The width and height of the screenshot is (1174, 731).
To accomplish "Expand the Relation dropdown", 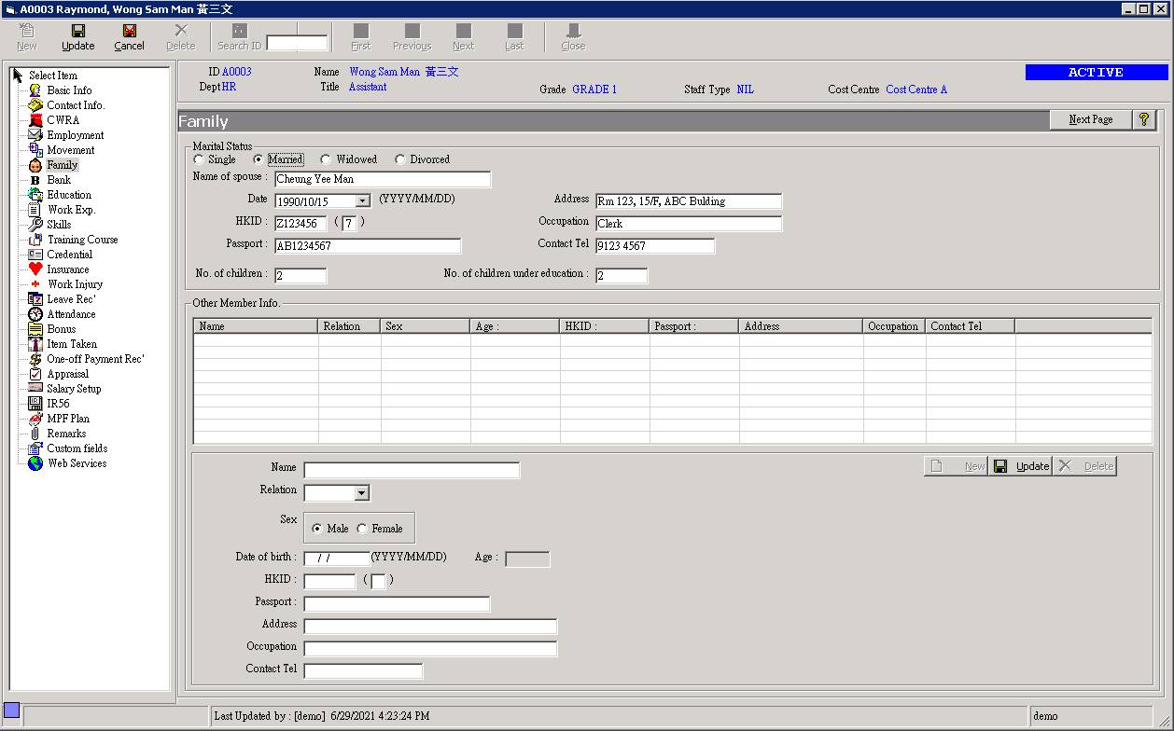I will [x=362, y=493].
